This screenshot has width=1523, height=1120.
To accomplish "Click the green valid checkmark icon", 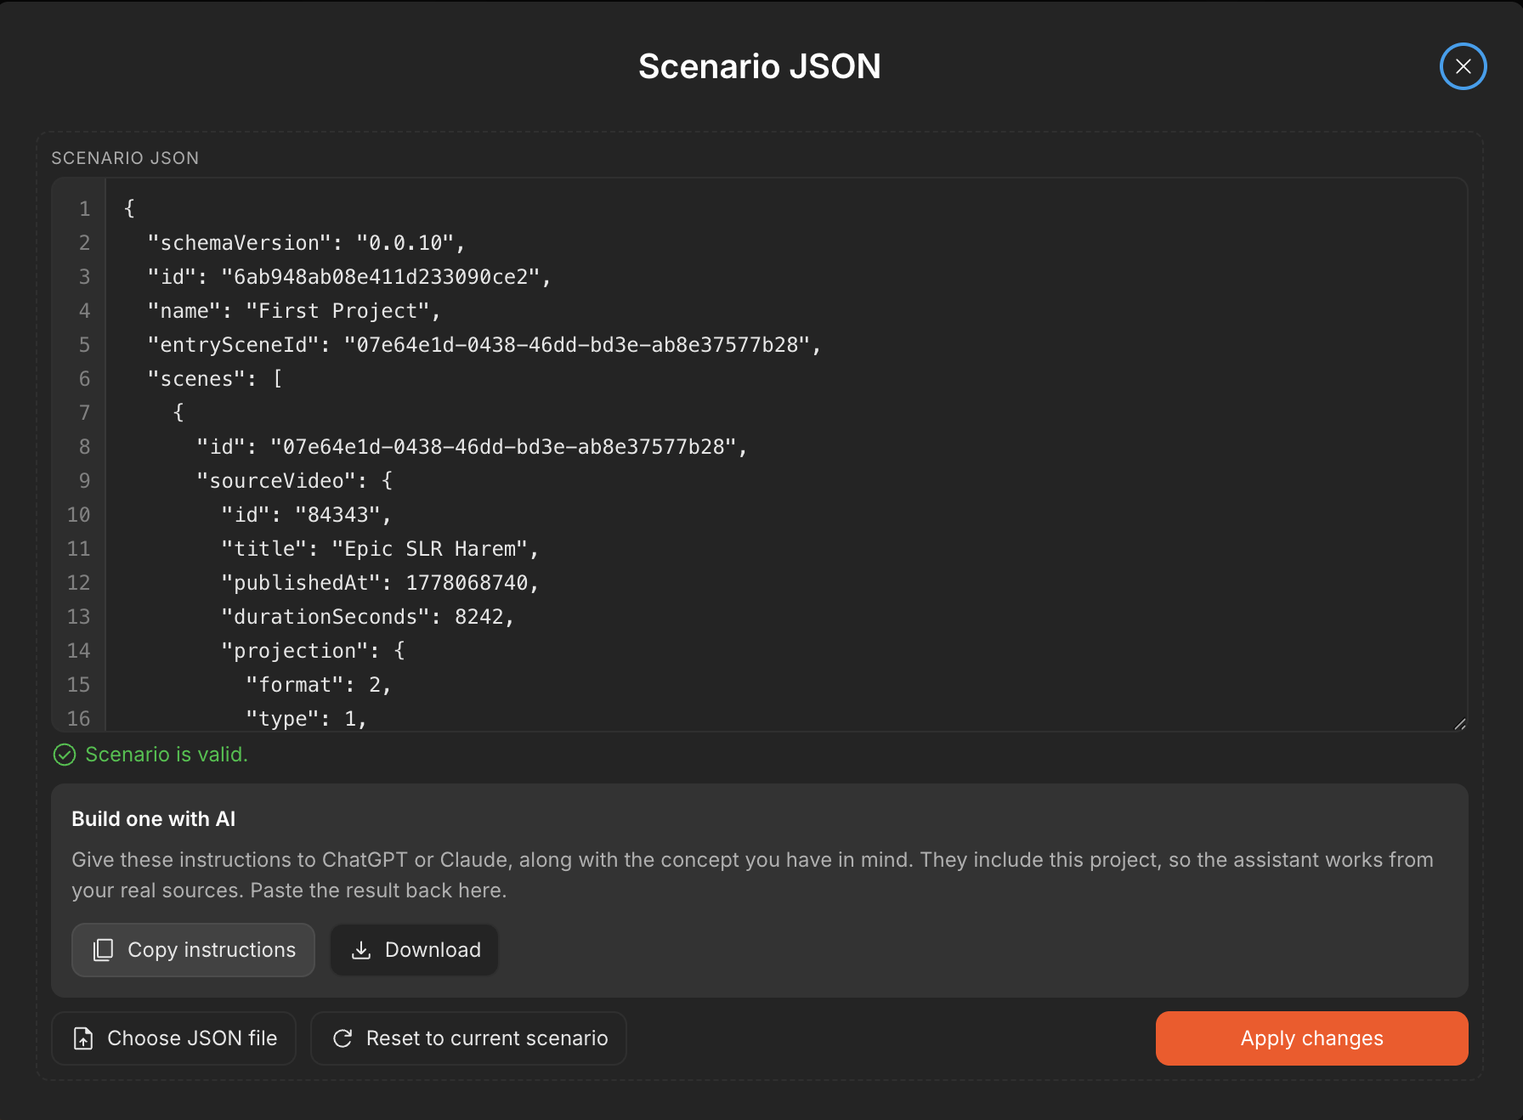I will click(65, 755).
